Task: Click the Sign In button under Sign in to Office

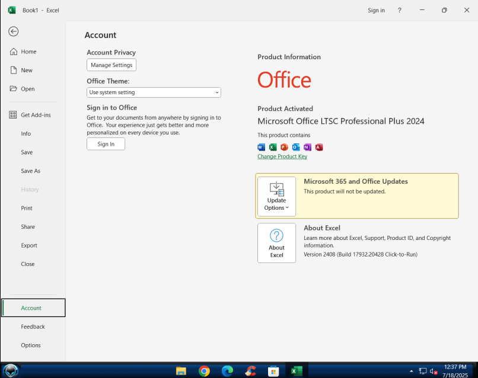Action: [x=106, y=144]
